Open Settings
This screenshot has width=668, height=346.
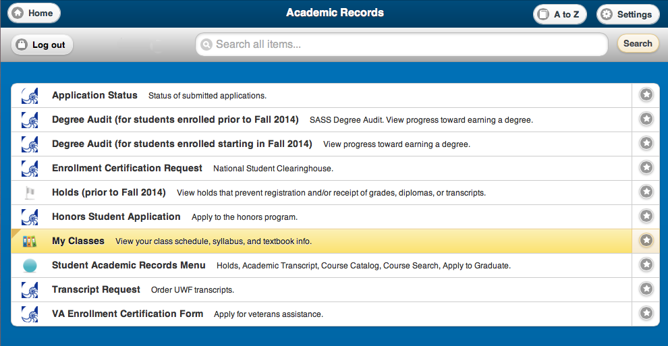[x=628, y=14]
